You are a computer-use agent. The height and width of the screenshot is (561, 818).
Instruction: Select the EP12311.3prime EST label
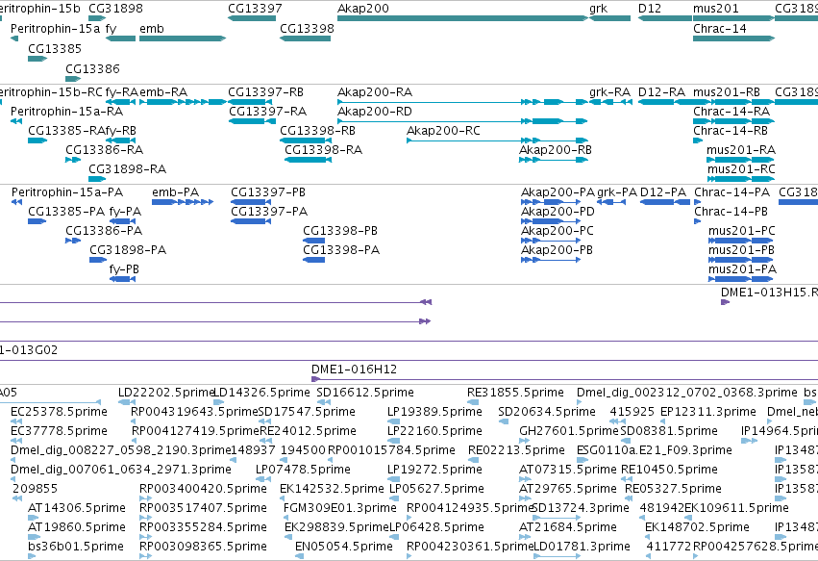707,412
